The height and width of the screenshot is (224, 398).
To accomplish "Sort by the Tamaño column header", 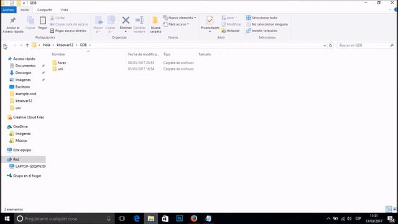I will (x=205, y=54).
